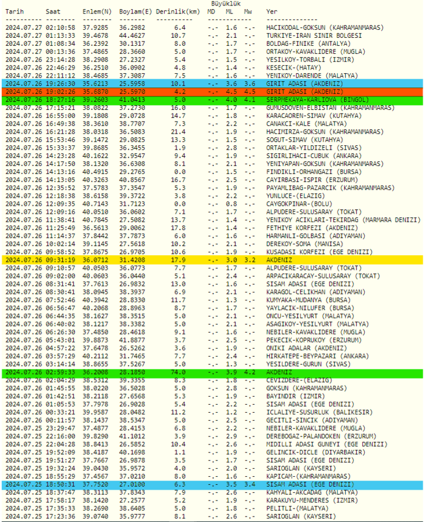427x522 pixels.
Task: Select the green AKDENIZ row with depth 74.0
Action: tap(213, 371)
